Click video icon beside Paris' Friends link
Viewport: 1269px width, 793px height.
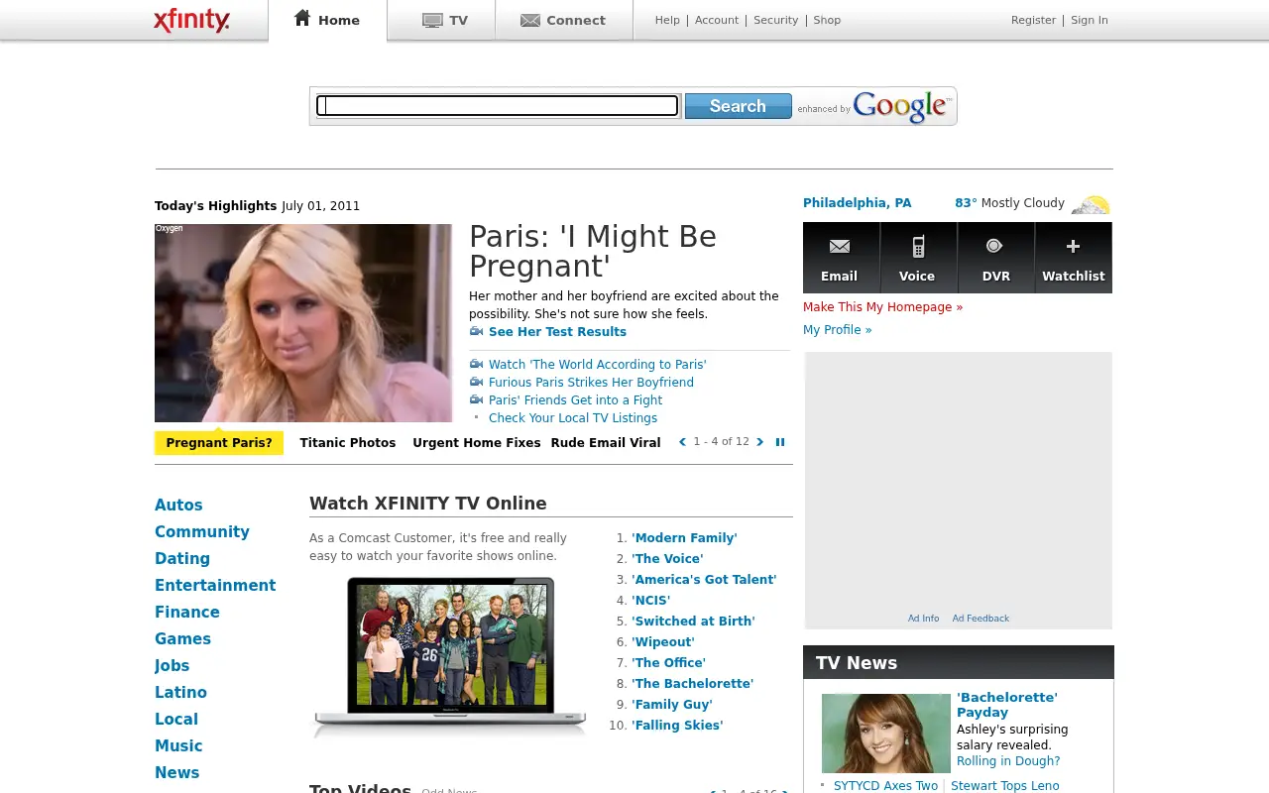[x=476, y=399]
